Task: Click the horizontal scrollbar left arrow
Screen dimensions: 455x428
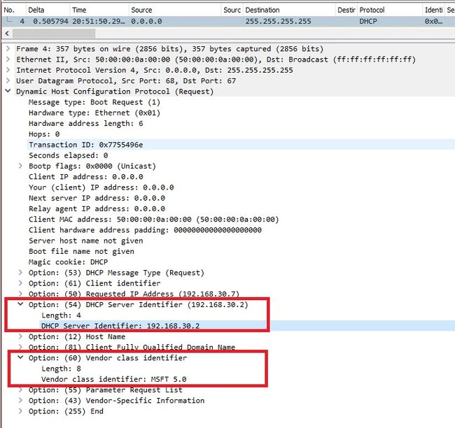Action: (x=7, y=34)
